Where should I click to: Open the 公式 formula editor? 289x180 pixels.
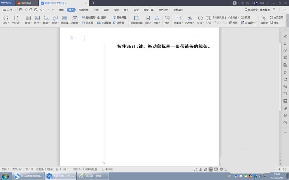[x=208, y=19]
